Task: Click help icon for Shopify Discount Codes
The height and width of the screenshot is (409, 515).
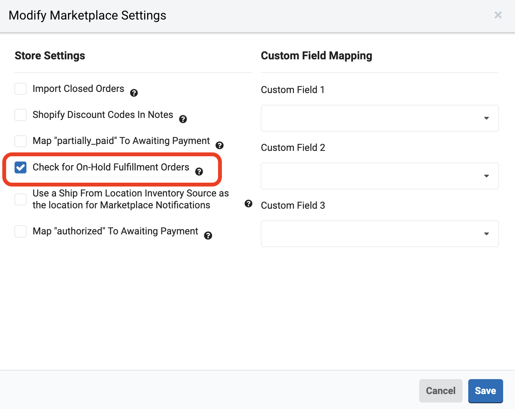Action: [x=183, y=119]
